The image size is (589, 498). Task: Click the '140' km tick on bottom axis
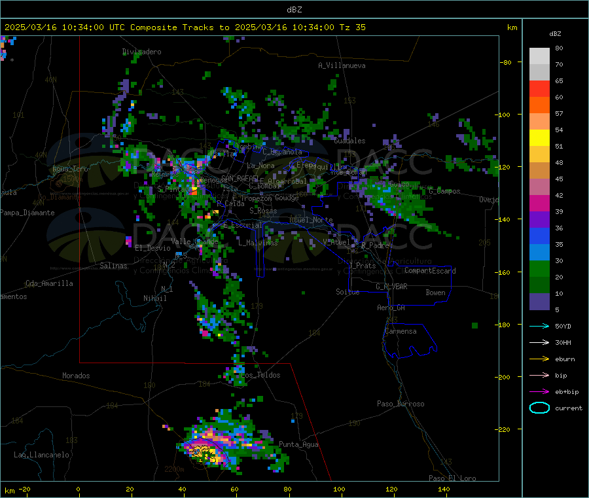(444, 489)
